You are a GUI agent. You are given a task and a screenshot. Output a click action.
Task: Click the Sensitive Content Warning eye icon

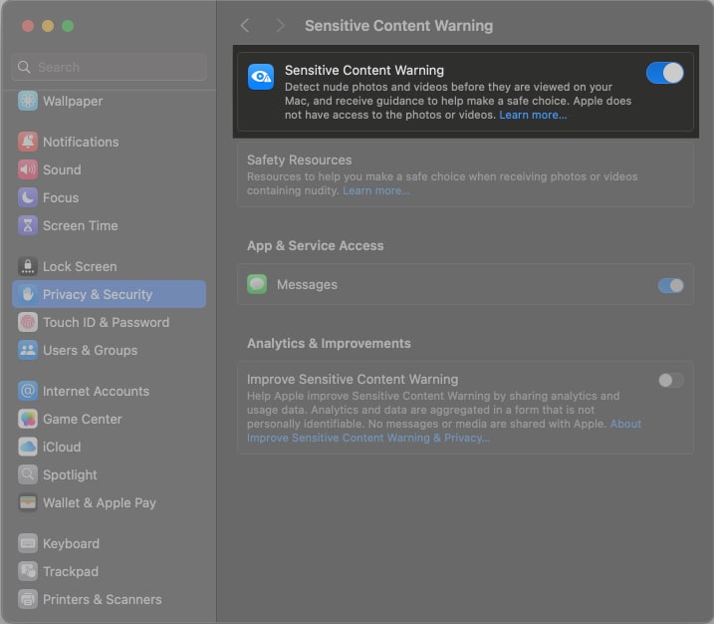point(261,77)
